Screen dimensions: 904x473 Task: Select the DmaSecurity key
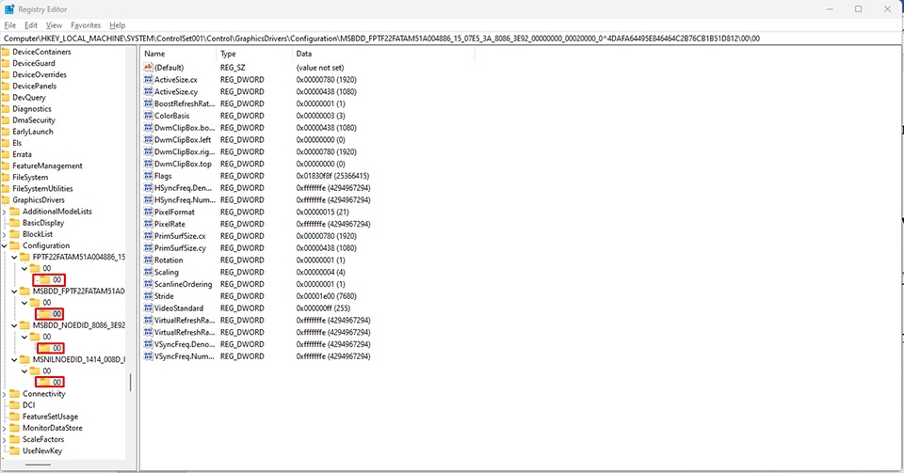coord(34,120)
